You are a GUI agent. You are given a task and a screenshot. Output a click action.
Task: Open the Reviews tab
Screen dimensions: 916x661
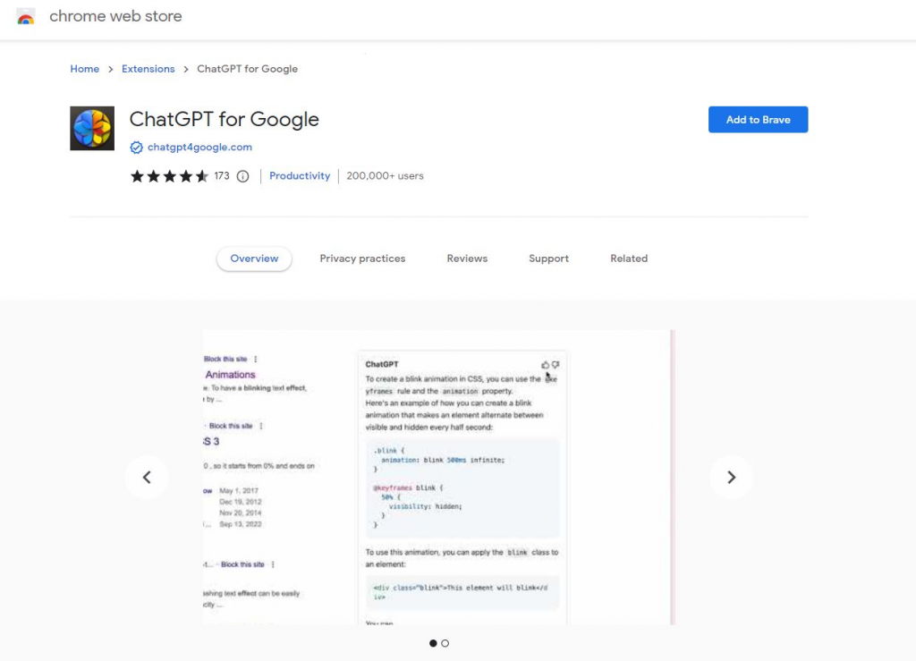pos(467,258)
